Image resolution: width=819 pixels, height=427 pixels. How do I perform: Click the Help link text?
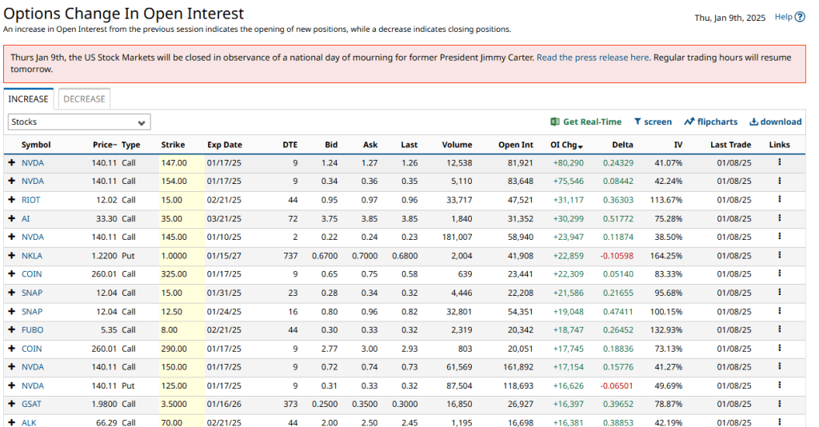783,17
